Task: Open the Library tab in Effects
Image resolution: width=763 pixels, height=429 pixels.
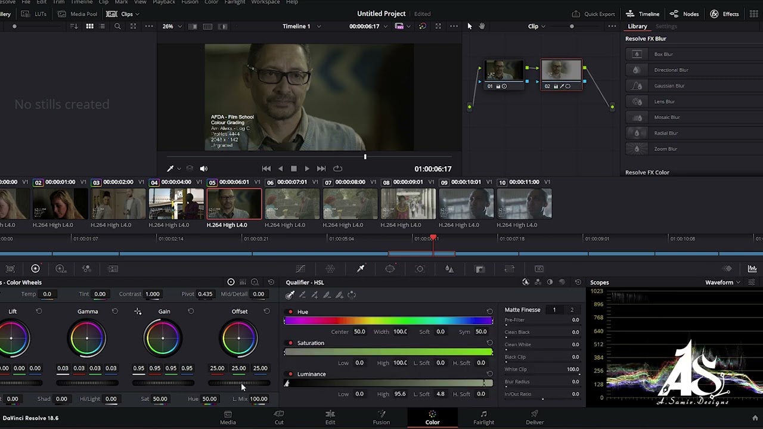Action: [637, 26]
